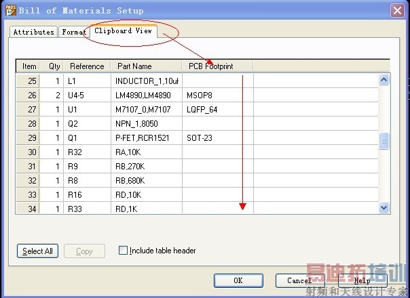The image size is (410, 298).
Task: Click the PCB Footprint column header
Action: click(217, 66)
